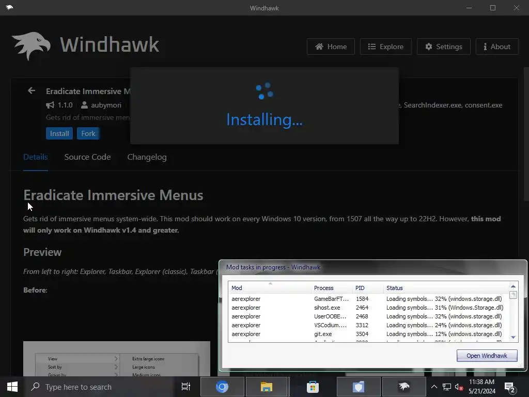Open Task View on the taskbar

coord(186,387)
